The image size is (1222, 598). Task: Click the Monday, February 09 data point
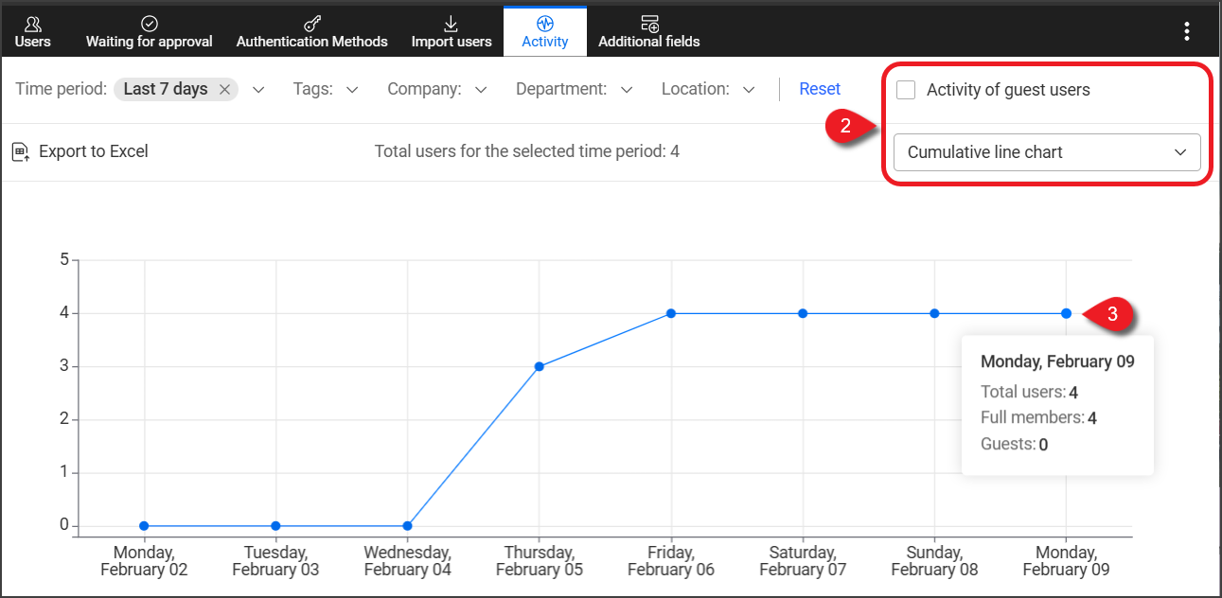tap(1066, 313)
